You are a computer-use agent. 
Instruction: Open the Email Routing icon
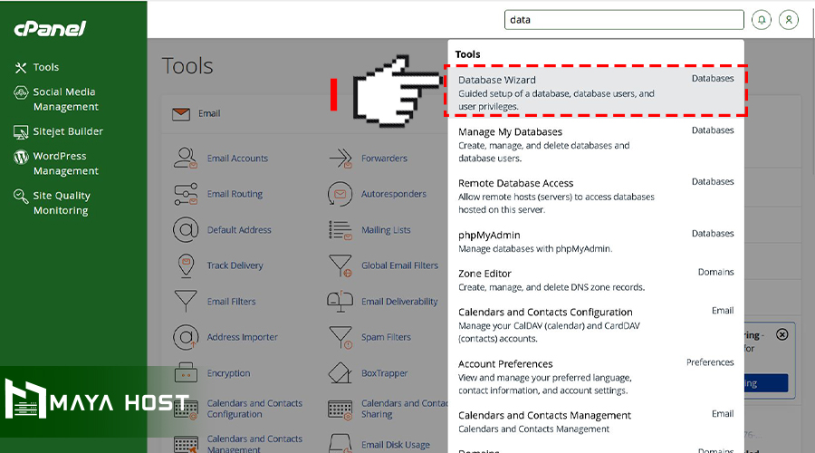pyautogui.click(x=186, y=194)
